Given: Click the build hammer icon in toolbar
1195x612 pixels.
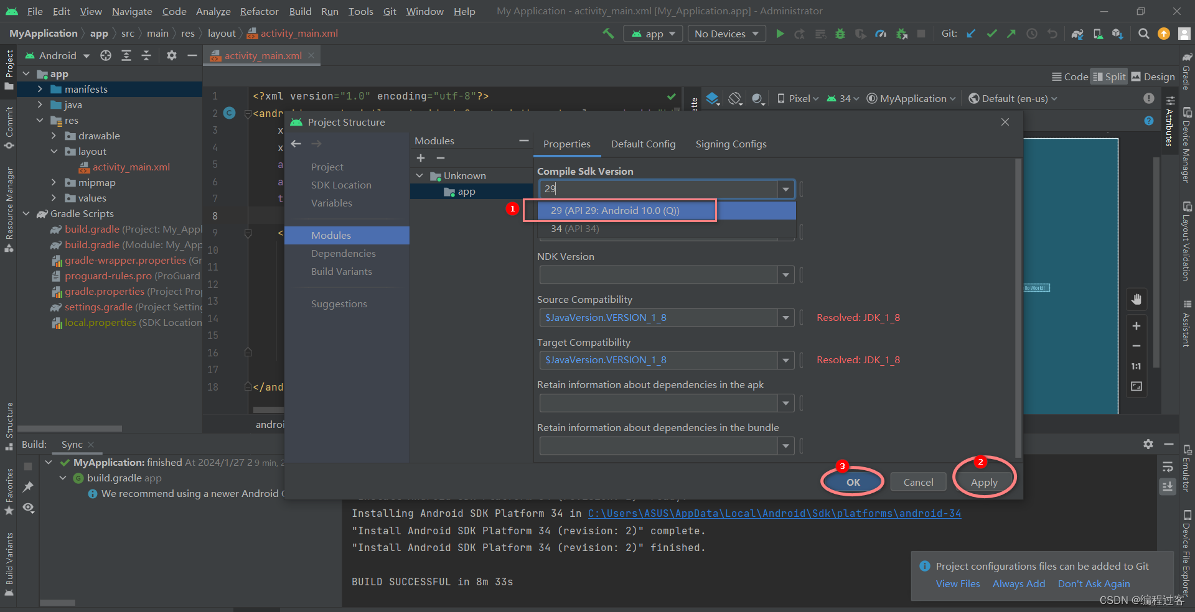Looking at the screenshot, I should point(608,34).
